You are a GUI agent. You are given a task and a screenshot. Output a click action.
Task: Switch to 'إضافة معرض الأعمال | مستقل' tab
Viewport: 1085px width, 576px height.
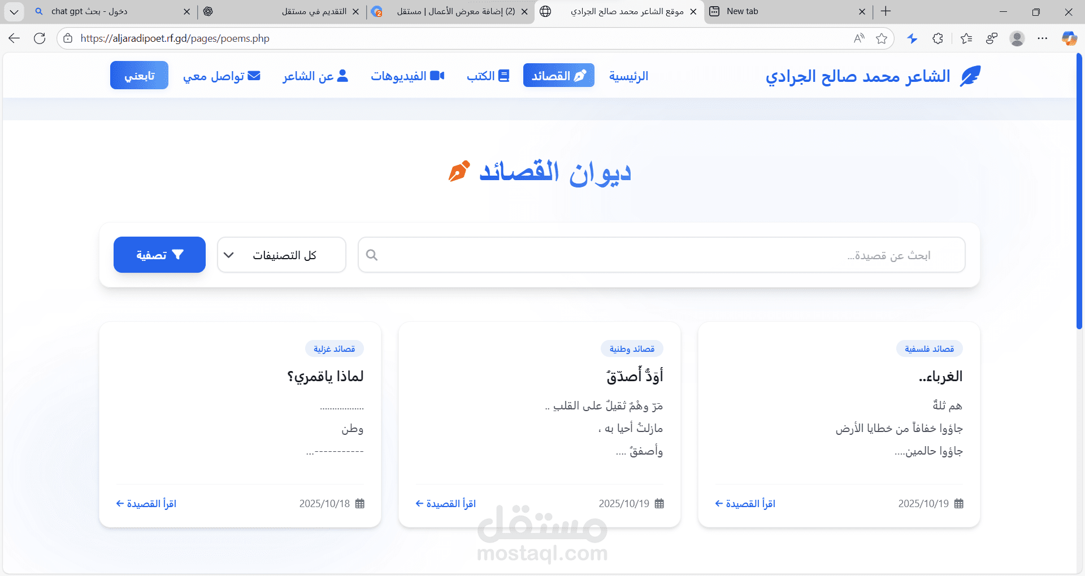pos(451,11)
